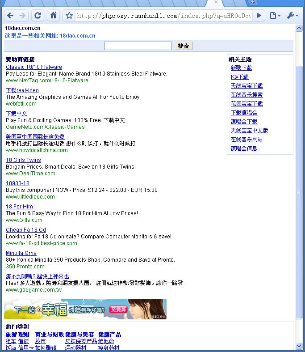Click the page search input field

click(x=138, y=46)
